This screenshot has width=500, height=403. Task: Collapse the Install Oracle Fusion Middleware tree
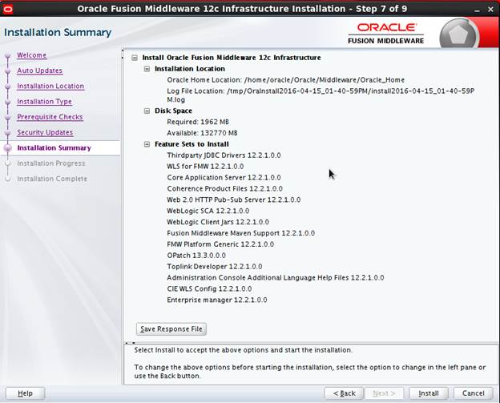[x=135, y=58]
